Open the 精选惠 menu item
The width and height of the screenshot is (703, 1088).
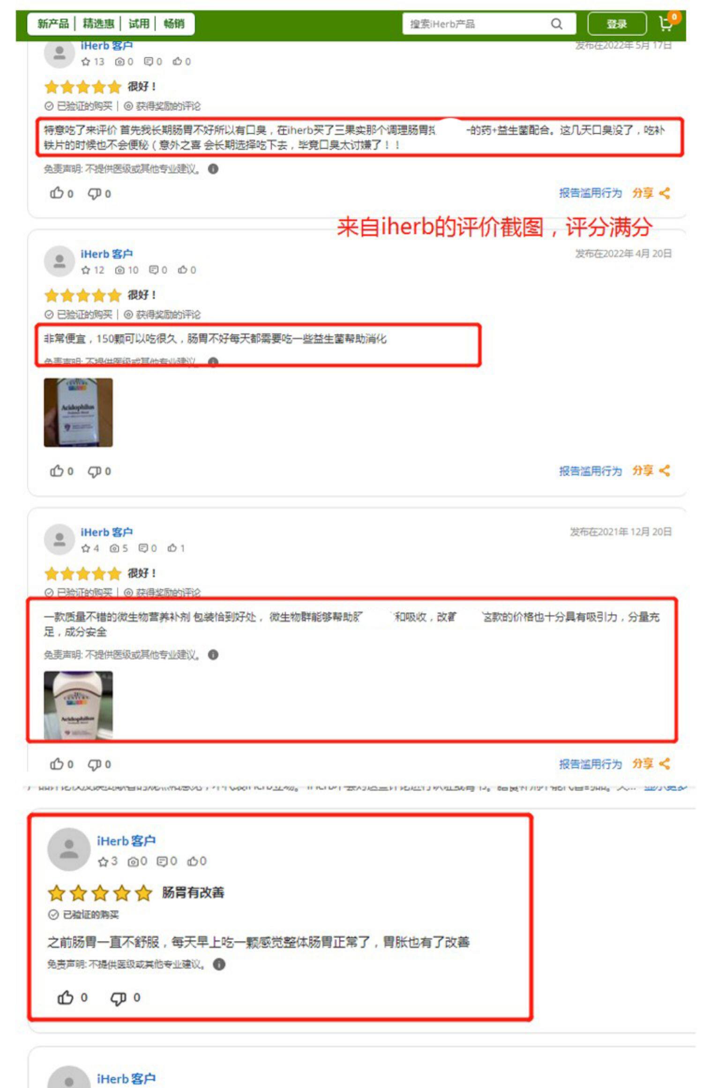pos(98,23)
